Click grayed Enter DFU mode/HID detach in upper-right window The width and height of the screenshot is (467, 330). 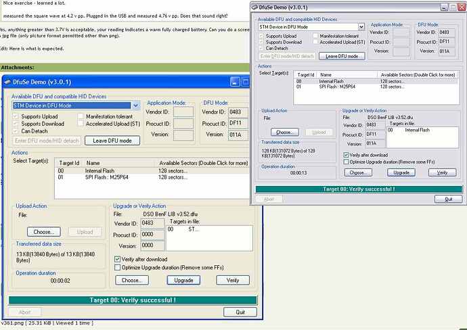pos(287,56)
